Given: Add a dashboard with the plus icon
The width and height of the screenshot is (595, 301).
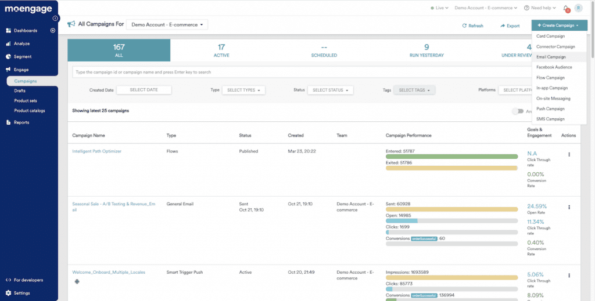Looking at the screenshot, I should [53, 31].
